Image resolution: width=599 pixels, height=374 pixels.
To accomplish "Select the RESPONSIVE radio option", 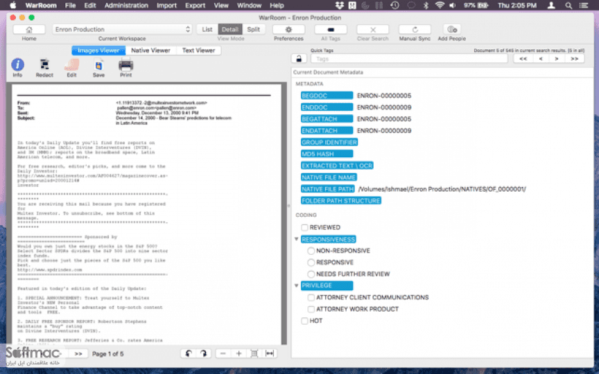I will click(x=311, y=262).
